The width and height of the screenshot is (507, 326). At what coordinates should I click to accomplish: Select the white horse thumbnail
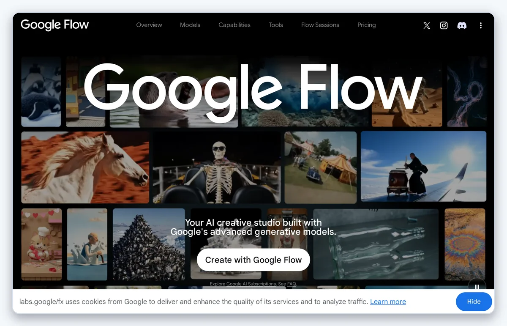[x=85, y=167]
